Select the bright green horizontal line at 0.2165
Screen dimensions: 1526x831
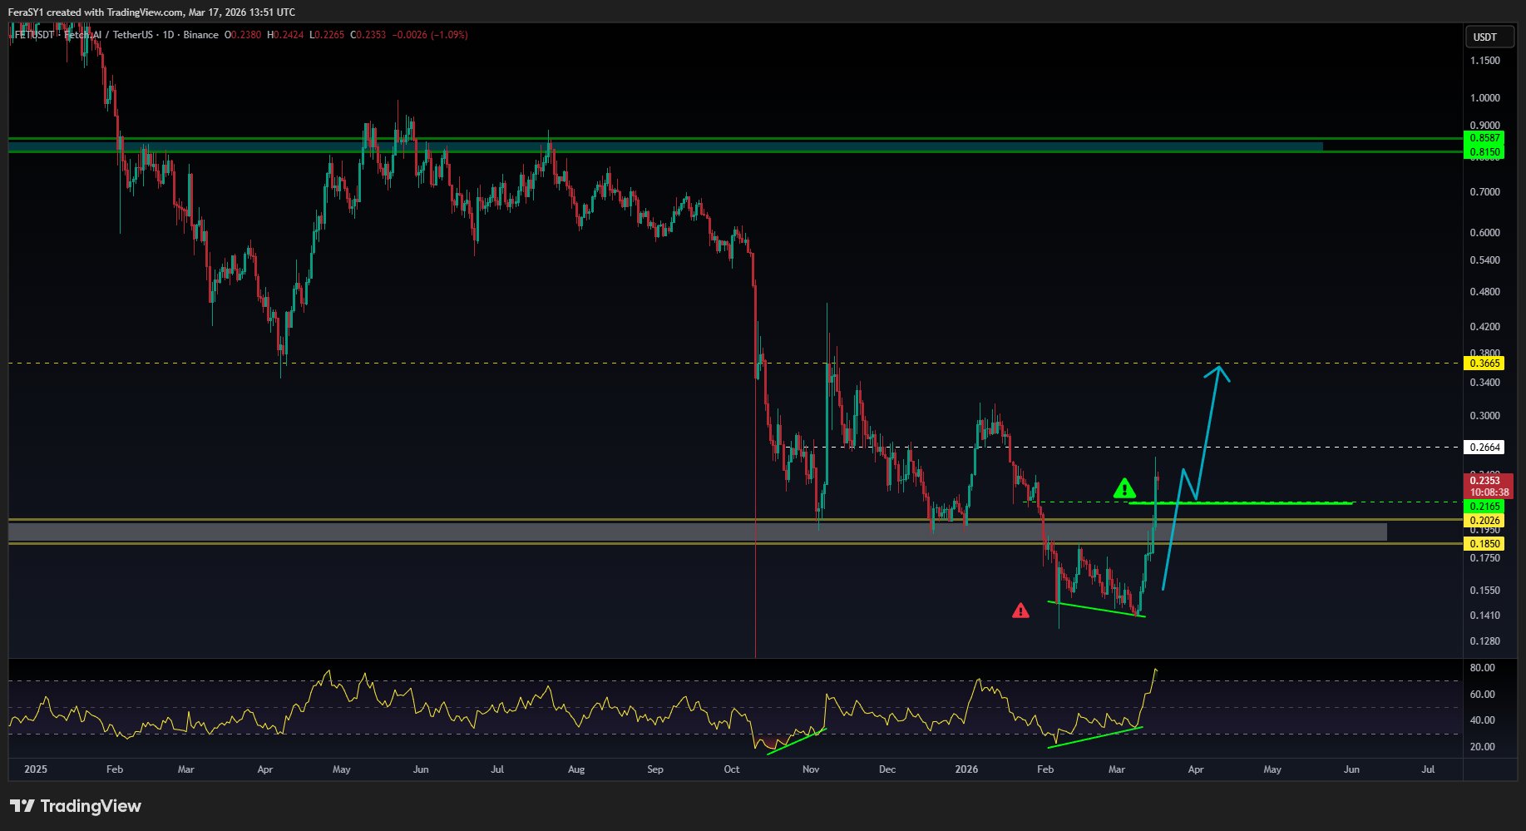pos(1247,503)
